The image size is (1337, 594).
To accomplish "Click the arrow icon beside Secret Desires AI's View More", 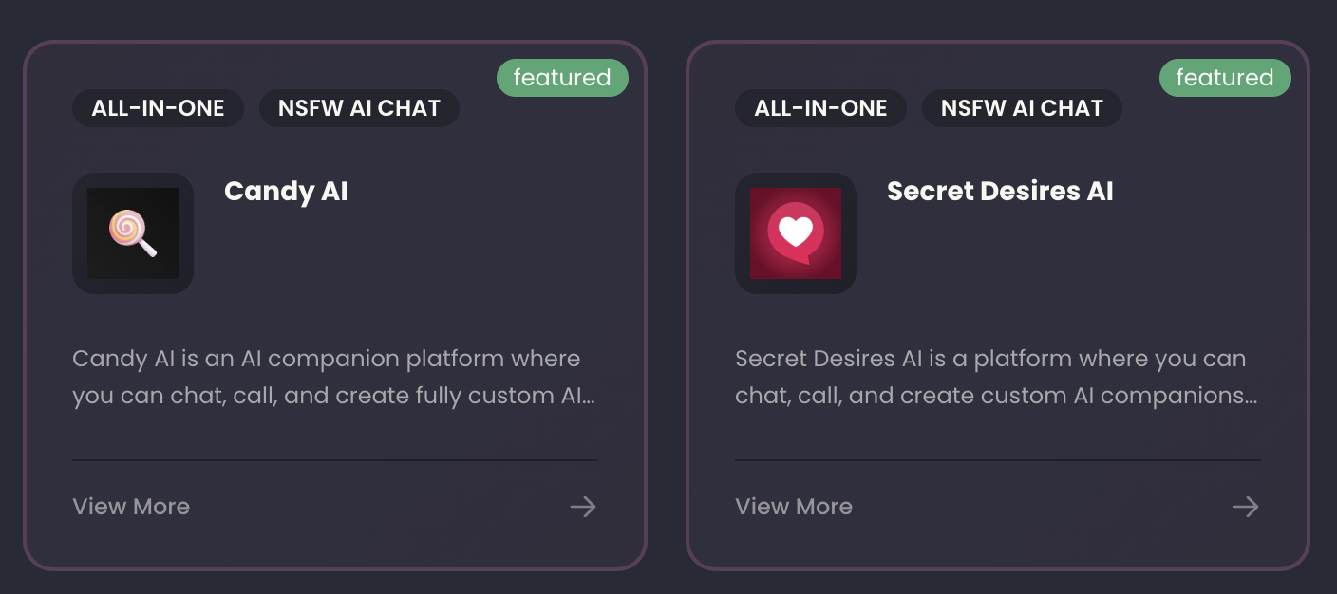I will tap(1245, 507).
